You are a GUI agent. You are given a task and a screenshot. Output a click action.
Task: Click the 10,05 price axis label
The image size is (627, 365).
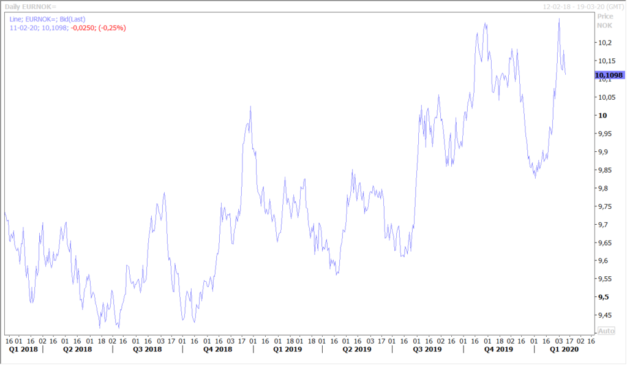click(607, 97)
